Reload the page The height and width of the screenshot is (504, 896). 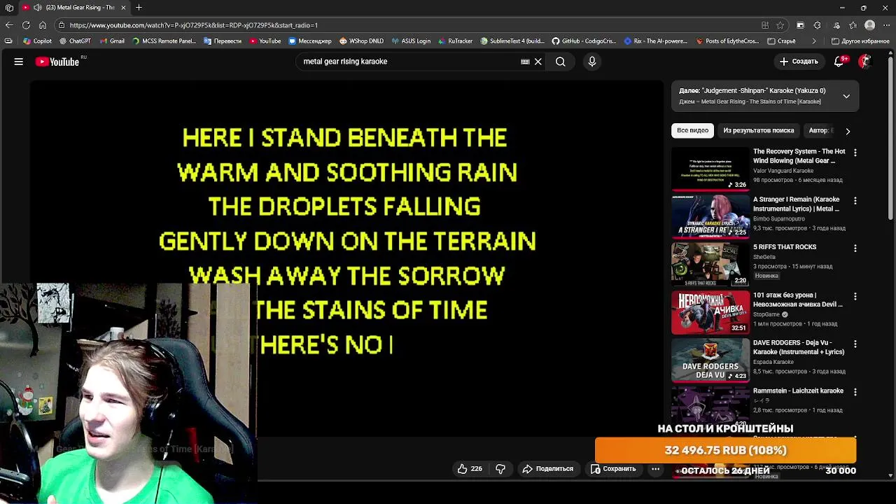26,25
